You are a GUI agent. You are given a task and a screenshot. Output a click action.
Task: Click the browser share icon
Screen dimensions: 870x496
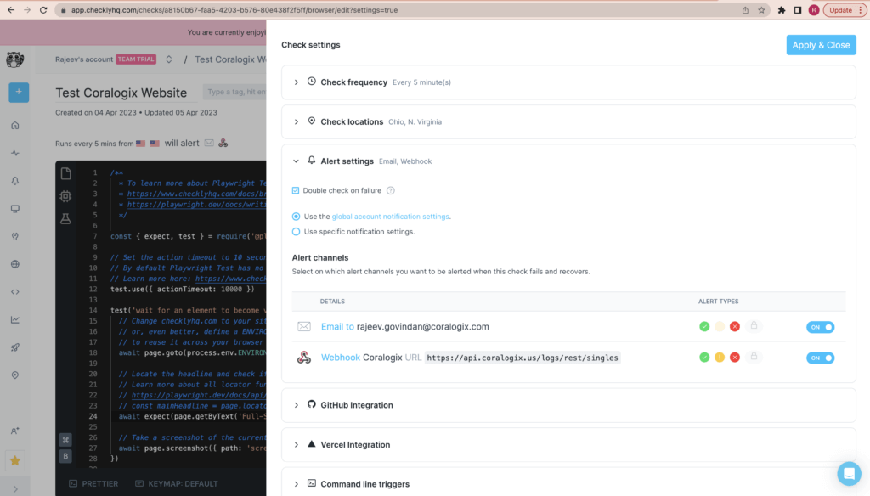point(745,10)
